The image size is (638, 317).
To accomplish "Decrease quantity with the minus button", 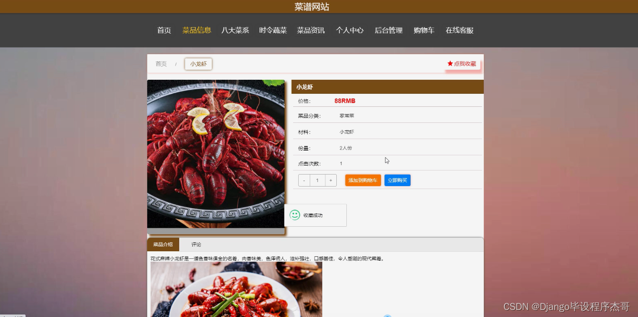I will tap(304, 181).
